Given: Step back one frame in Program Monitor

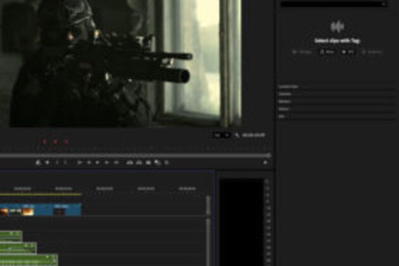Looking at the screenshot, I should click(x=89, y=162).
